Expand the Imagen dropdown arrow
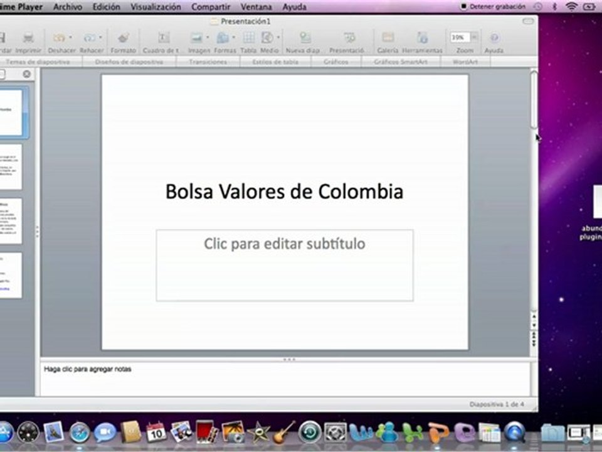Image resolution: width=602 pixels, height=452 pixels. tap(208, 37)
